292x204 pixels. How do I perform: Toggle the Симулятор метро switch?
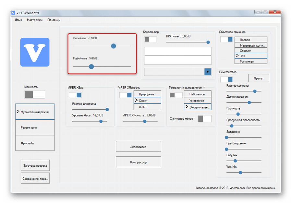tap(205, 119)
